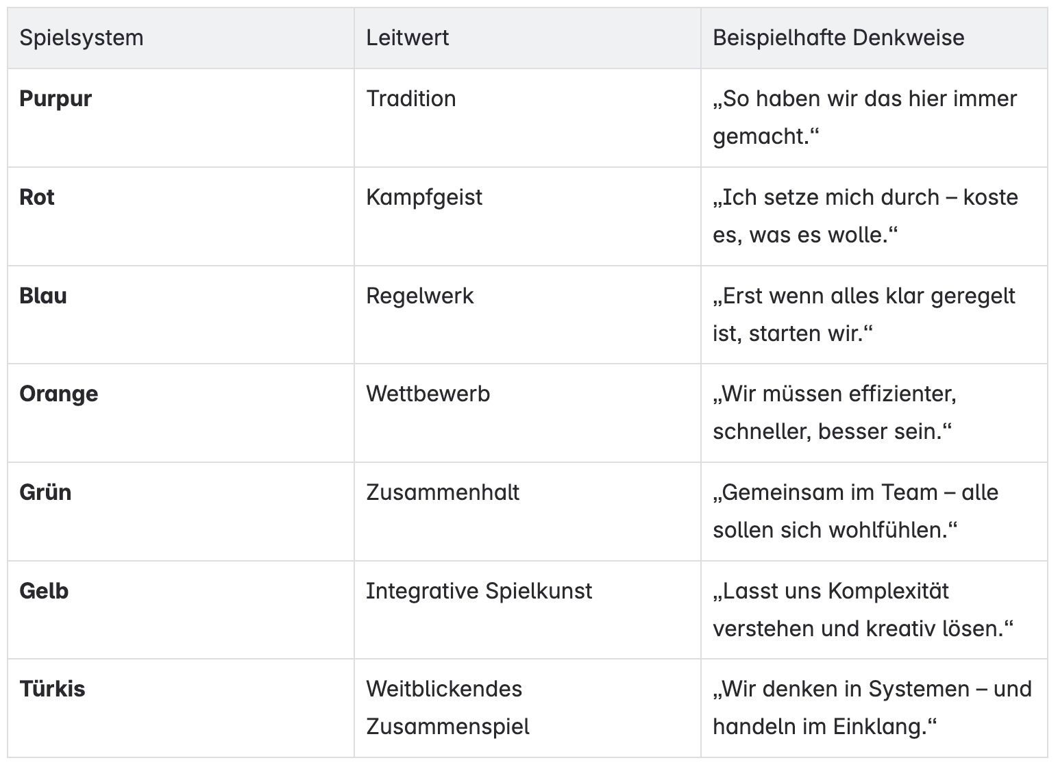Select the Grün row label
This screenshot has width=1058, height=767.
pyautogui.click(x=45, y=492)
